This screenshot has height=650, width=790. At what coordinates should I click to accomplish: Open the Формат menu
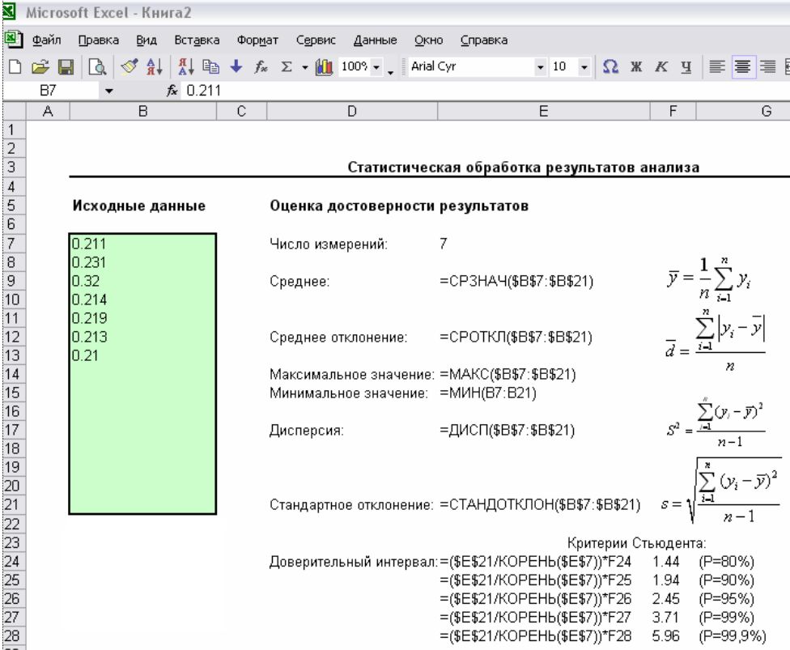pyautogui.click(x=257, y=40)
